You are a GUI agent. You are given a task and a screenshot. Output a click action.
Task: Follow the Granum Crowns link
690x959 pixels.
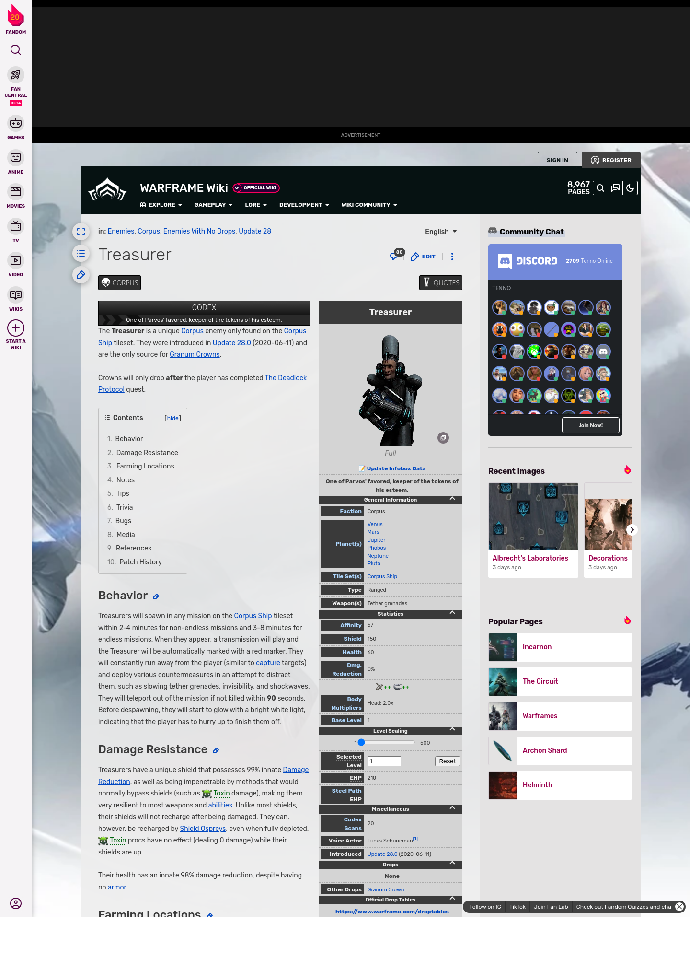[195, 354]
